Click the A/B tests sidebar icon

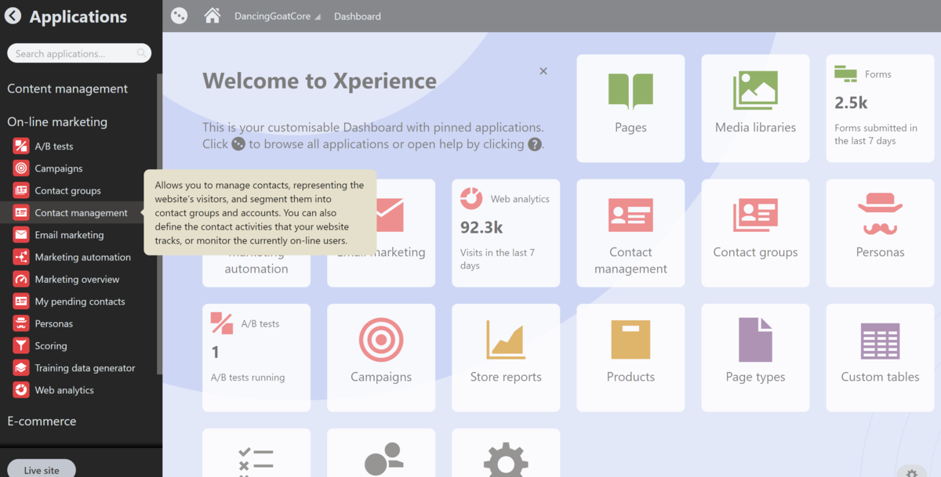coord(21,146)
